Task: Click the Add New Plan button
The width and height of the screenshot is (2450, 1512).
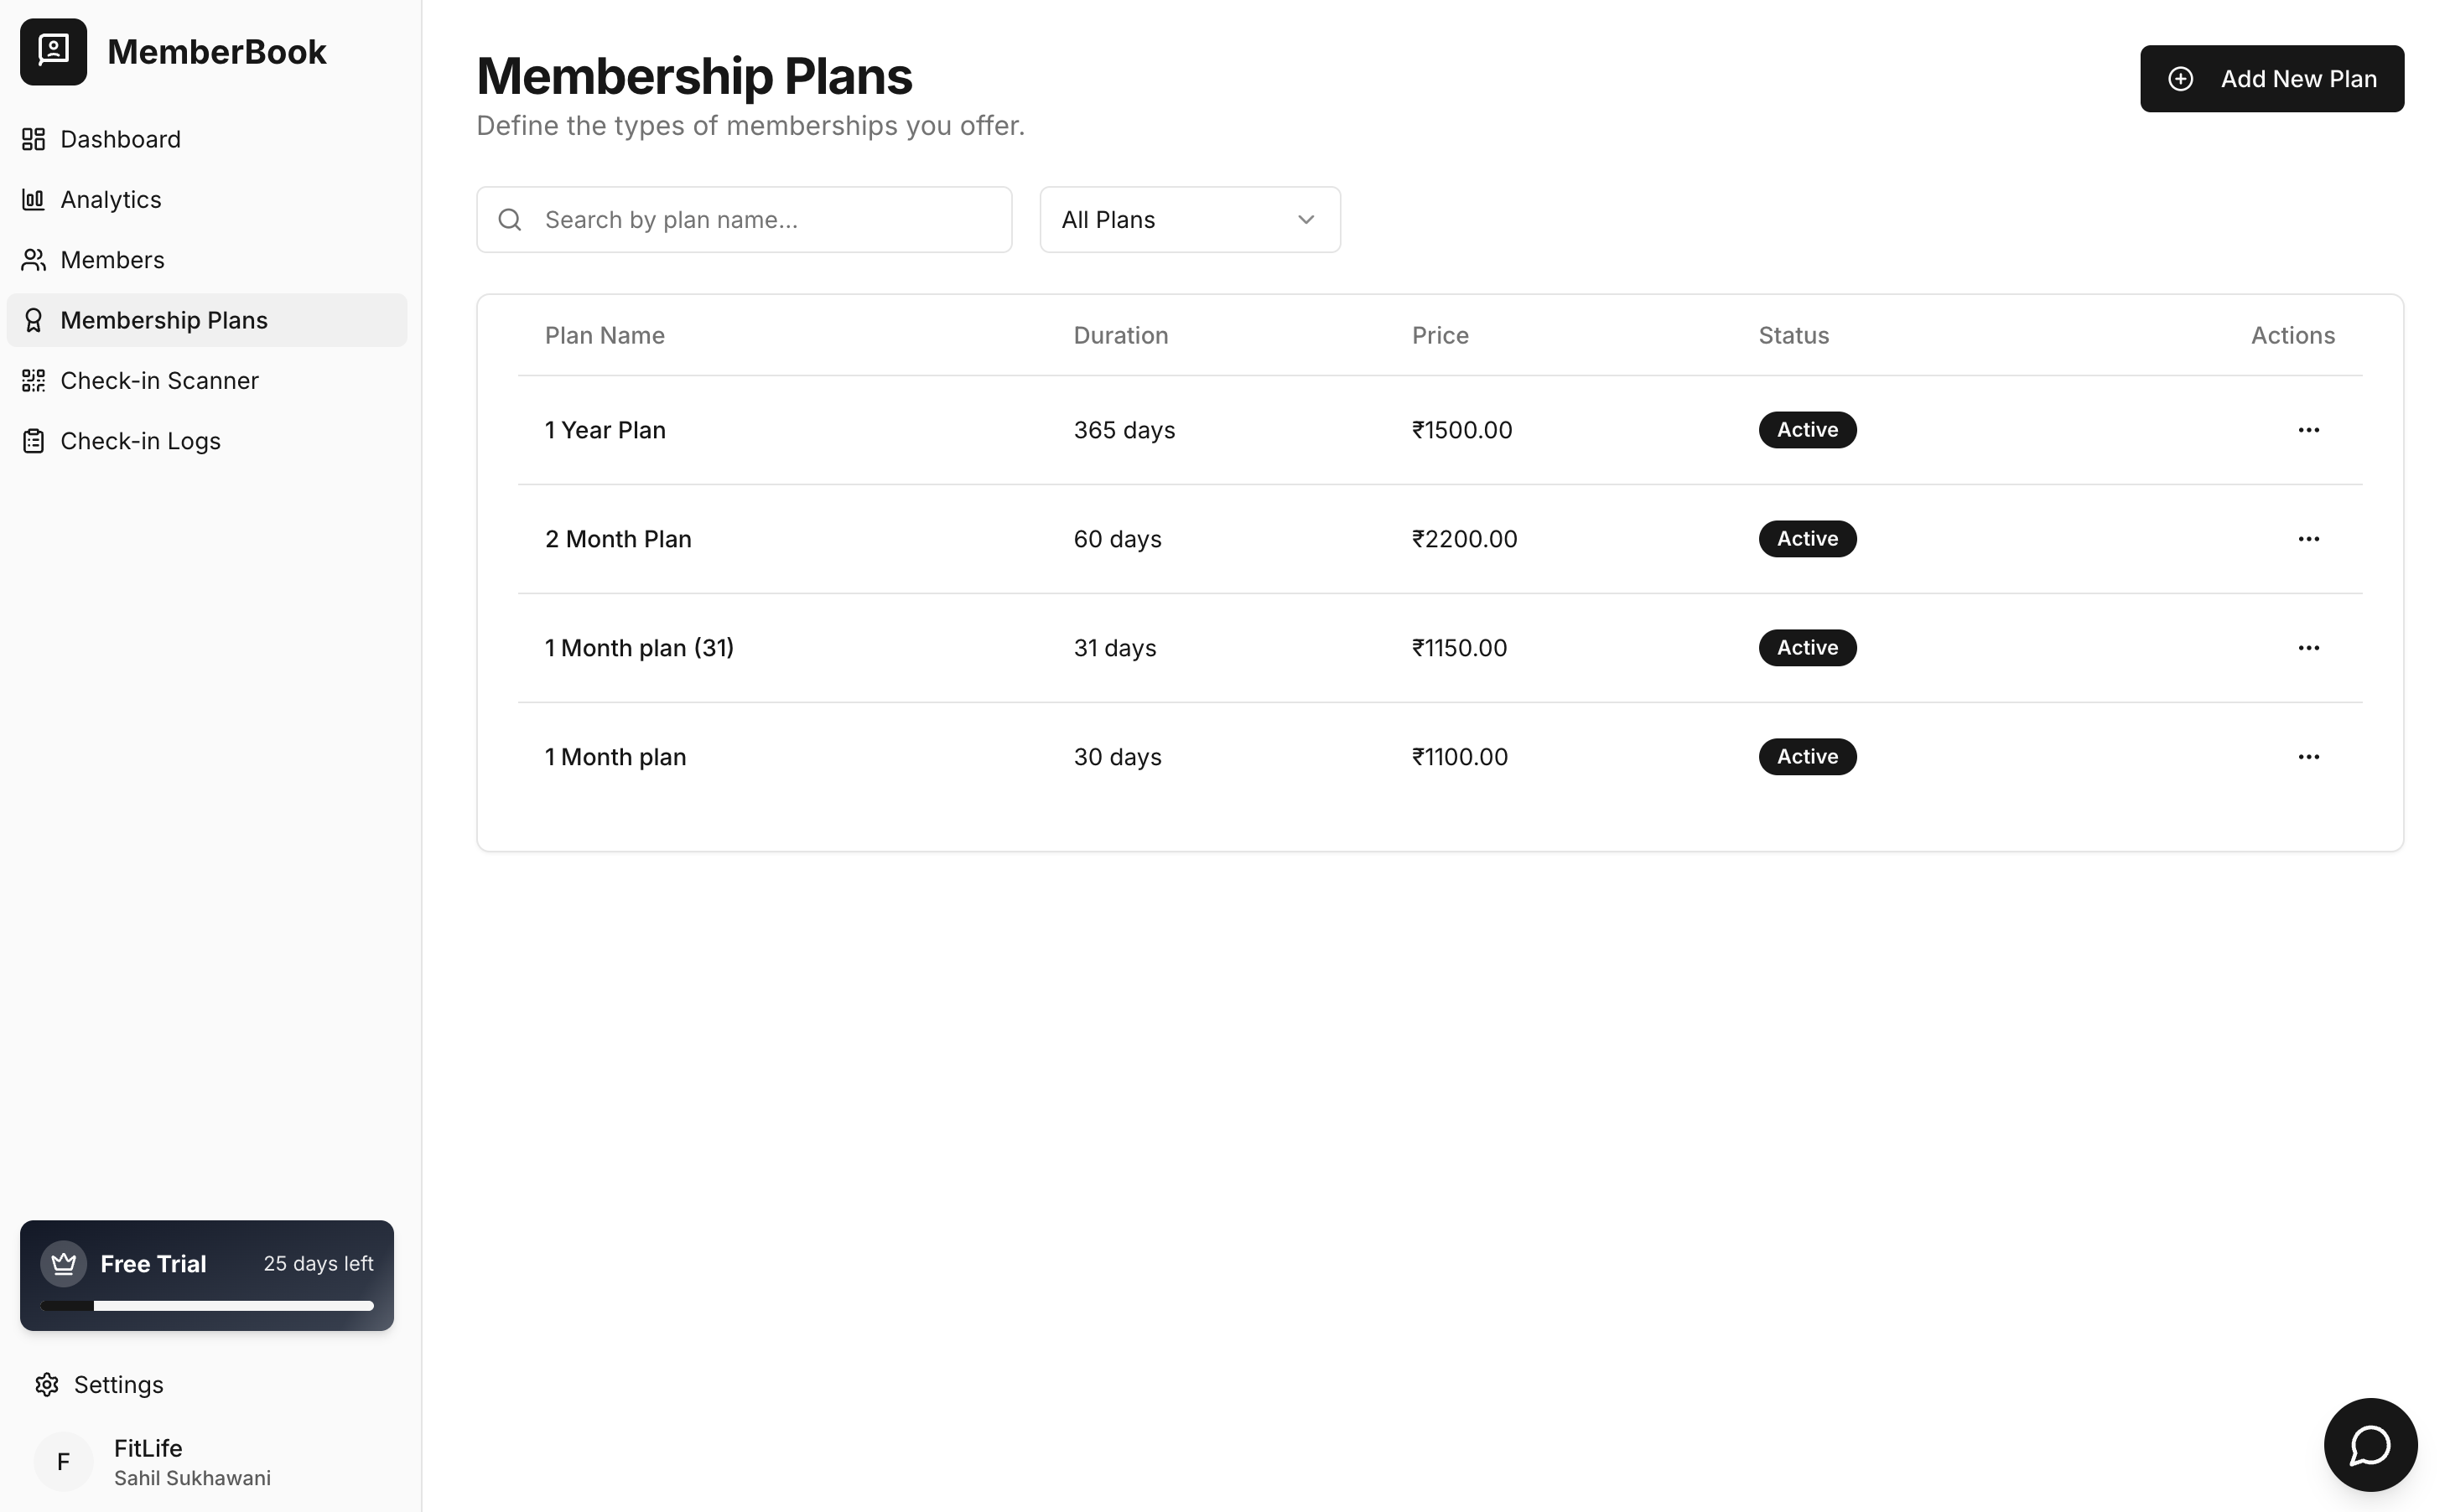Action: [2271, 79]
